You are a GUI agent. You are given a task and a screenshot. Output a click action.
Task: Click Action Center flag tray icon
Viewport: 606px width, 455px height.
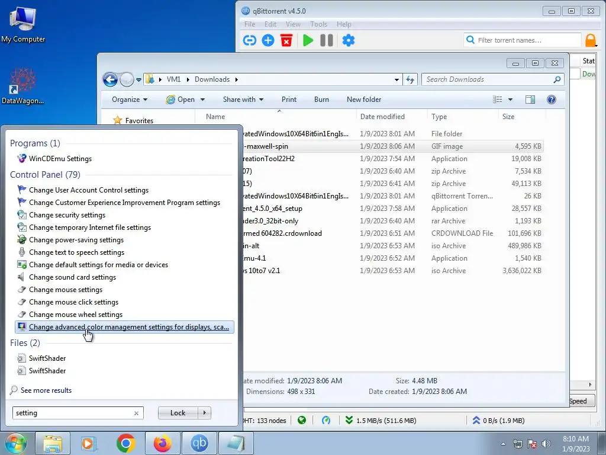[532, 444]
